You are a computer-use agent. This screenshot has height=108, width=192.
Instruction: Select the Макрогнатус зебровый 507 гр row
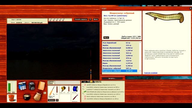point(120,68)
